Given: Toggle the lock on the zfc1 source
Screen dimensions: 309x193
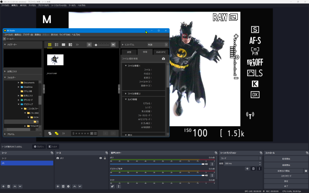Looking at the screenshot, I should point(105,158).
